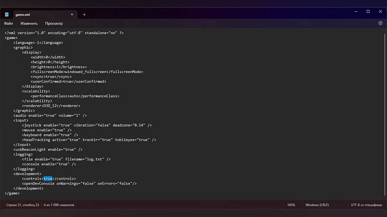Click the opening scalability tag
The height and width of the screenshot is (217, 387).
(36, 91)
